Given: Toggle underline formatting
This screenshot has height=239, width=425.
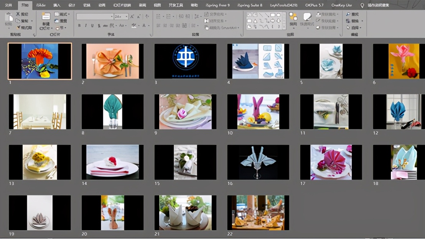Looking at the screenshot, I should [x=92, y=26].
